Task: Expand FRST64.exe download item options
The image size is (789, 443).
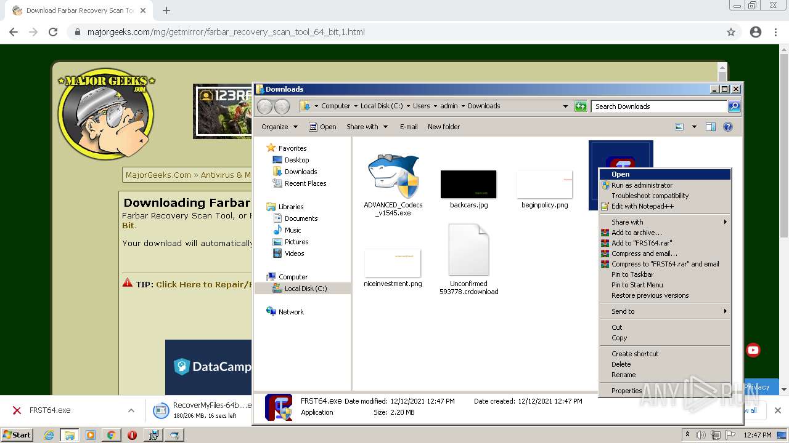Action: [131, 410]
